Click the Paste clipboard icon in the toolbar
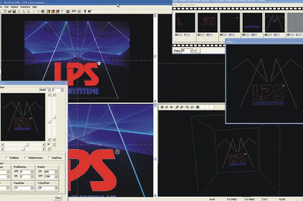Image resolution: width=303 pixels, height=201 pixels. pyautogui.click(x=43, y=11)
